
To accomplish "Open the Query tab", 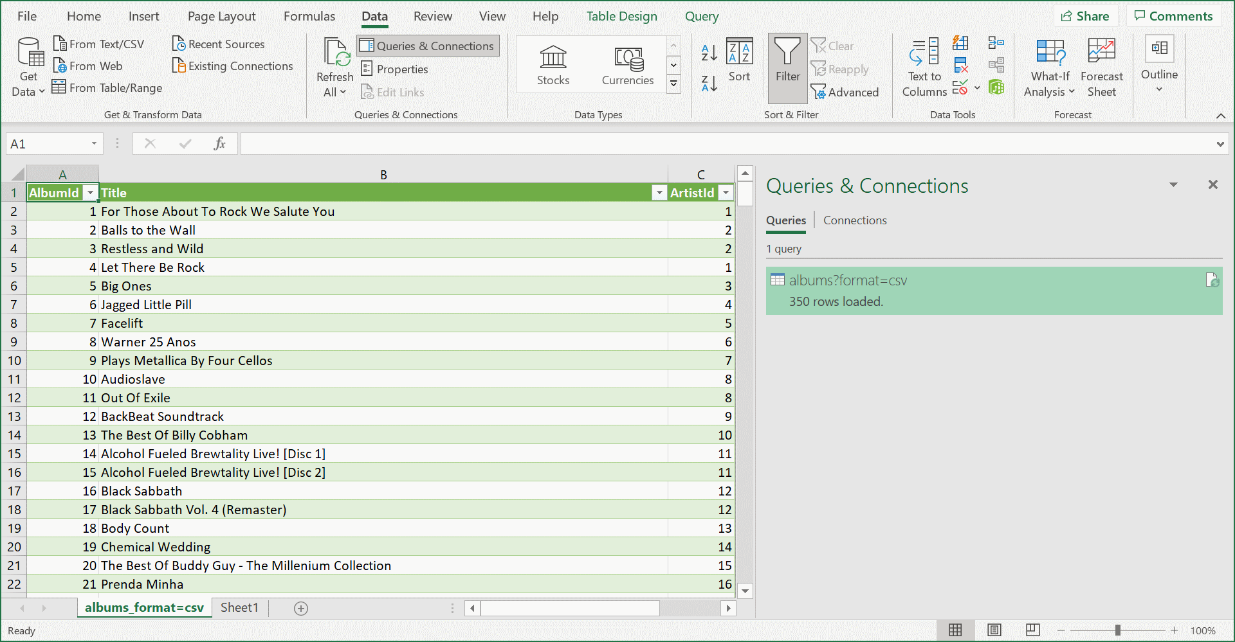I will coord(702,16).
